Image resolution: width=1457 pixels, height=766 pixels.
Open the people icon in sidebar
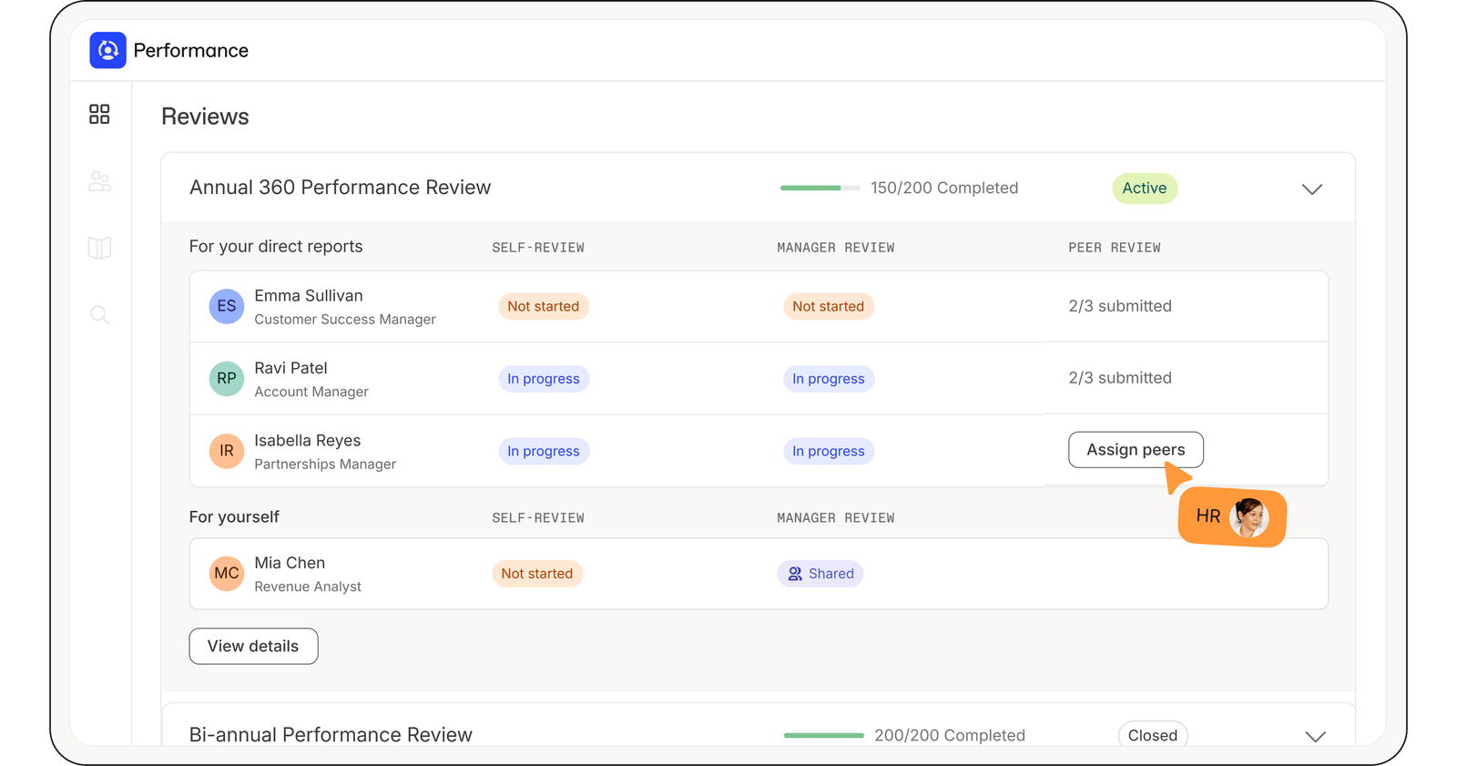point(99,181)
